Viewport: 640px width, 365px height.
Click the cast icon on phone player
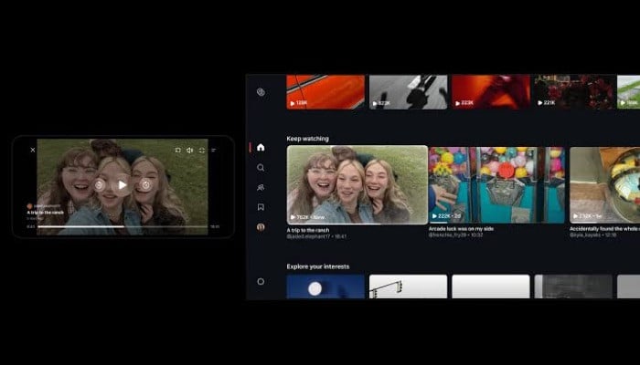pyautogui.click(x=178, y=151)
